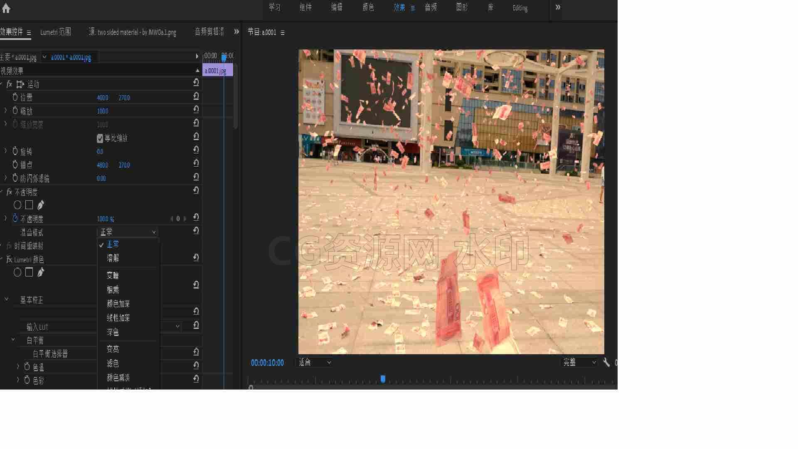Toggle animation stopwatch for 不透明度 value
The image size is (798, 449).
pyautogui.click(x=15, y=218)
